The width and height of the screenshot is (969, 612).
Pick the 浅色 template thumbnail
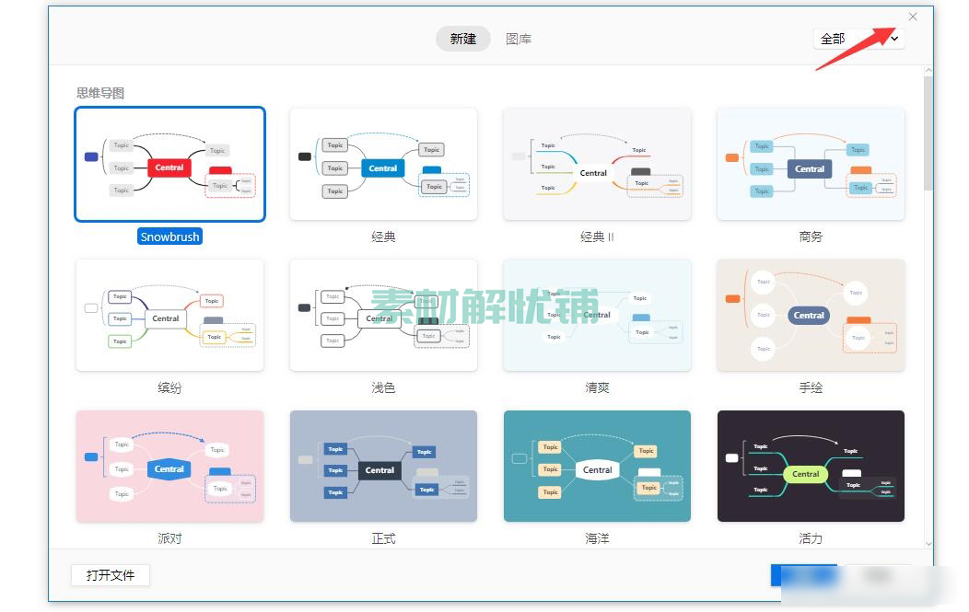coord(383,316)
